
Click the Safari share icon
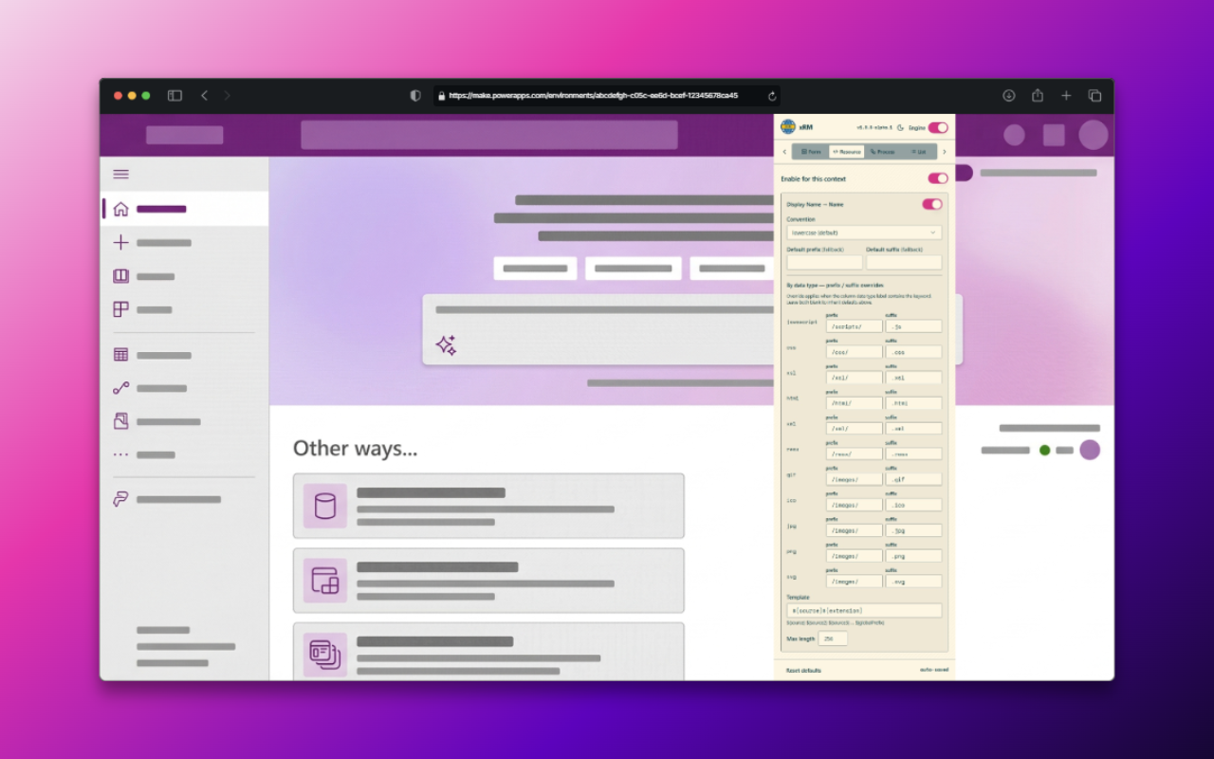click(x=1038, y=96)
